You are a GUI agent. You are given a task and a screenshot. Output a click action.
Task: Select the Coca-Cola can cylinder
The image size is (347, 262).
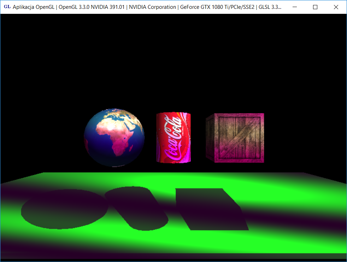point(173,138)
